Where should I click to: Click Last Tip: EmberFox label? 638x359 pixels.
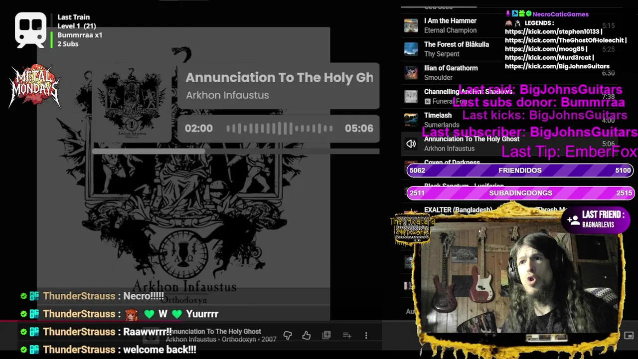click(569, 152)
